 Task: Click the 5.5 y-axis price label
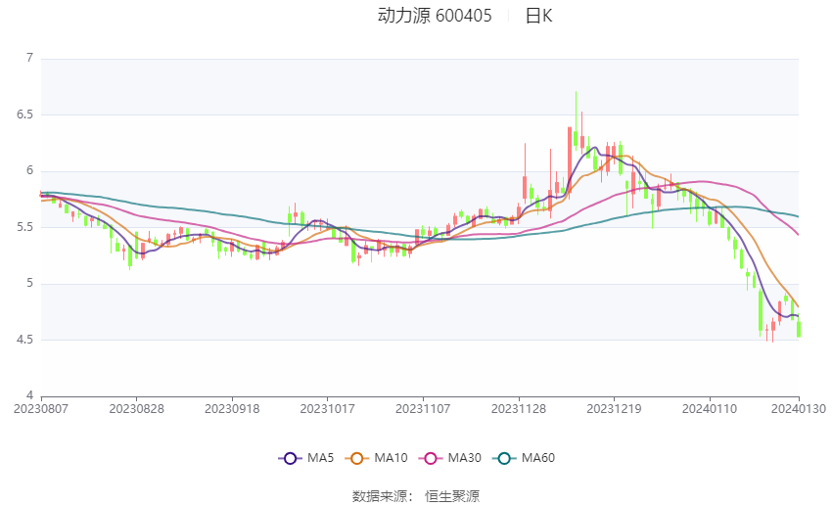click(x=24, y=227)
